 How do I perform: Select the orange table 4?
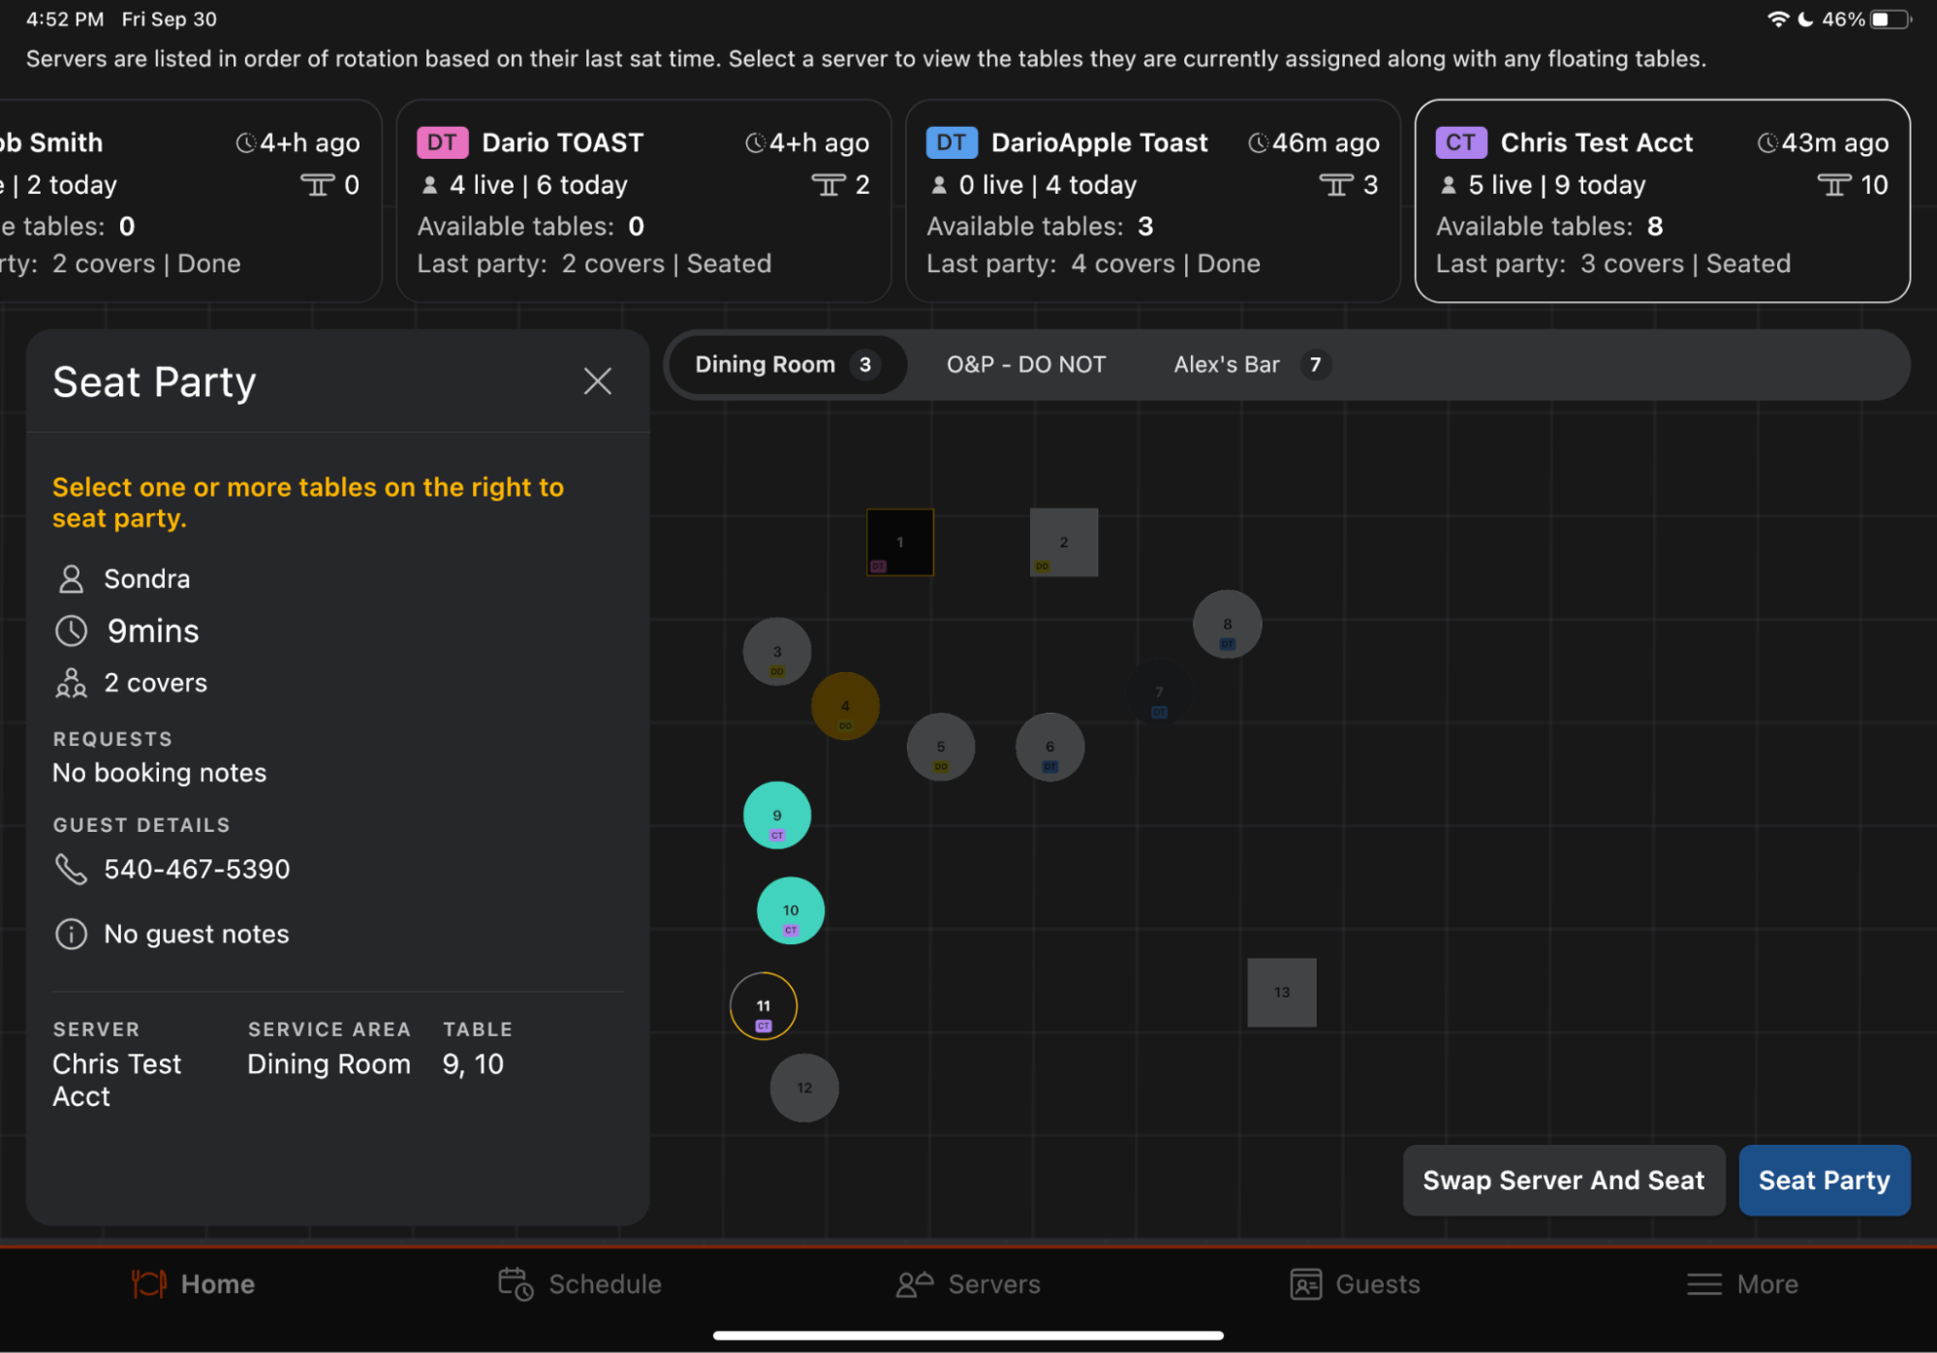845,705
